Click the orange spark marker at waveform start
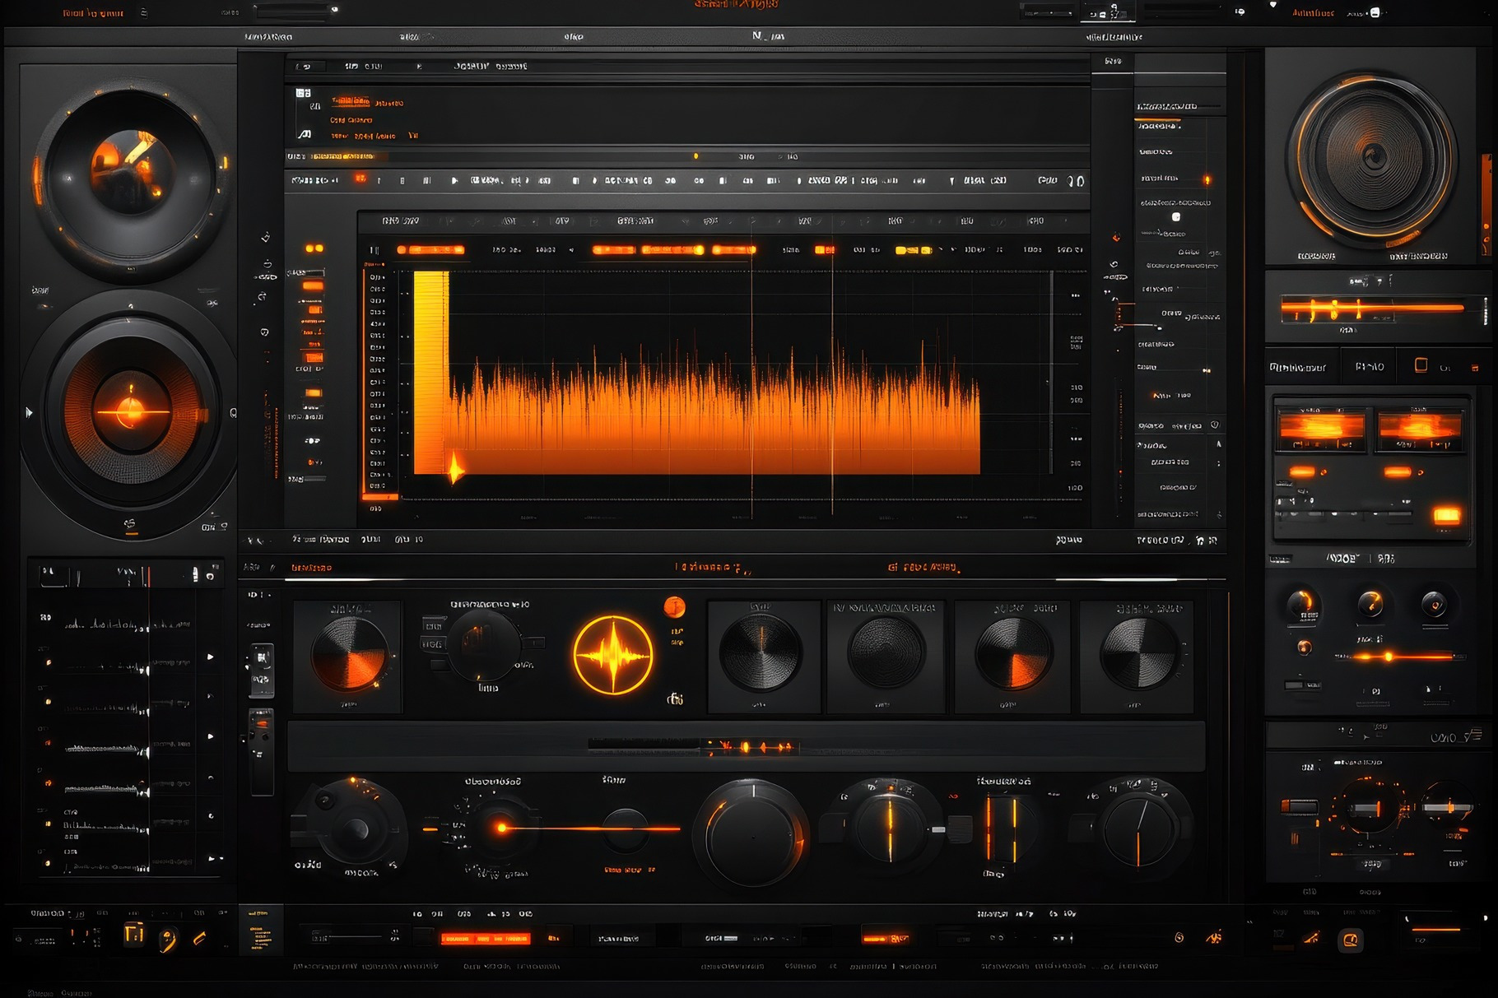This screenshot has height=998, width=1498. tap(455, 469)
